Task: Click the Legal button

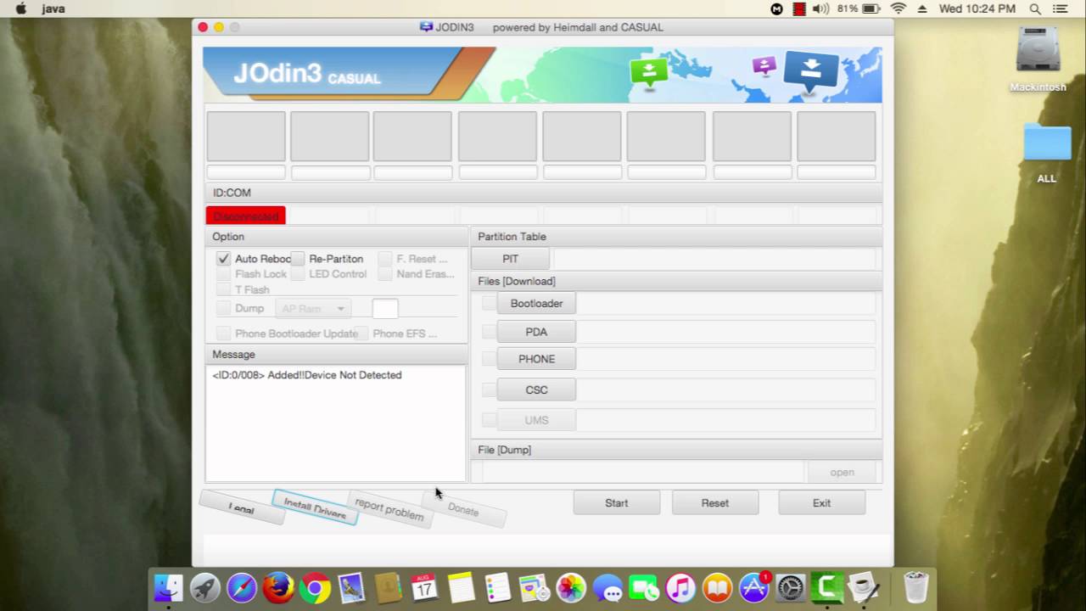Action: click(242, 507)
